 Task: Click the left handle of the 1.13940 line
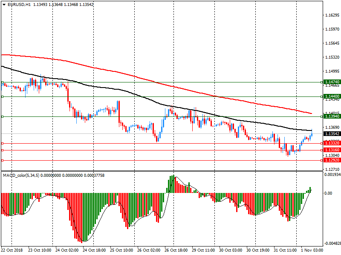tap(2, 116)
